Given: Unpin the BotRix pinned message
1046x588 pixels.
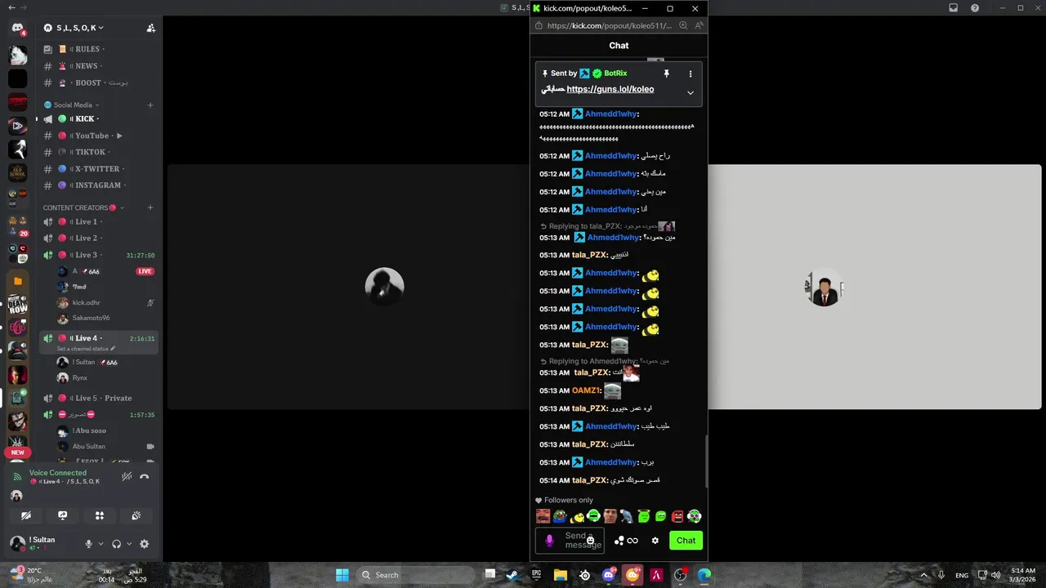Looking at the screenshot, I should point(666,73).
